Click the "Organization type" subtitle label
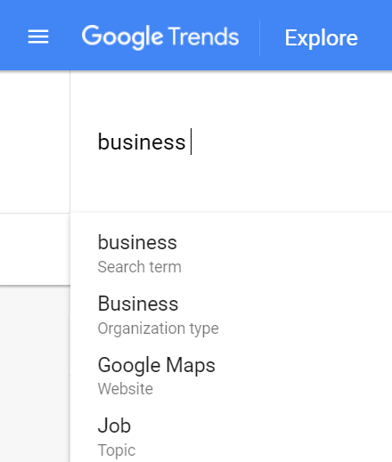The height and width of the screenshot is (462, 392). point(159,328)
